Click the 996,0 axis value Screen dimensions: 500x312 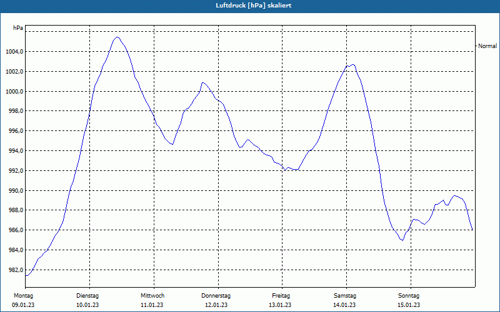(16, 131)
